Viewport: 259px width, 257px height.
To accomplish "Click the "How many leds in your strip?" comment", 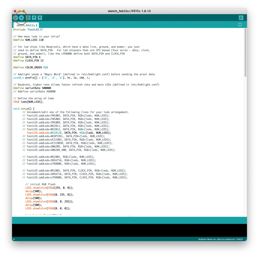I will coord(36,36).
